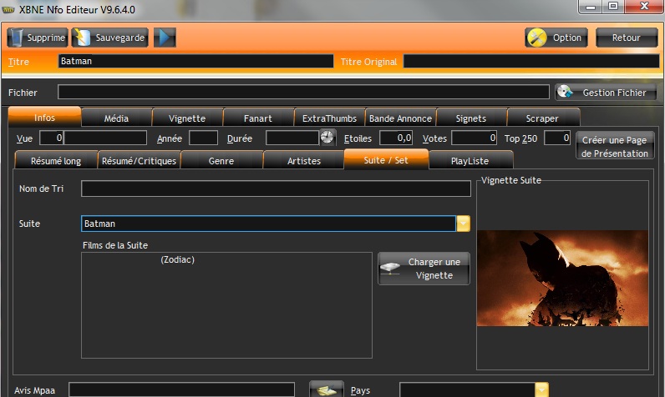This screenshot has width=665, height=397.
Task: Click the blue play arrow icon
Action: pyautogui.click(x=165, y=38)
